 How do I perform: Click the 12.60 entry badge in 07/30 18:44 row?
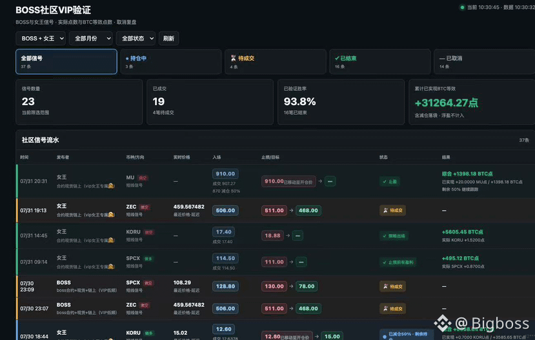pos(223,329)
